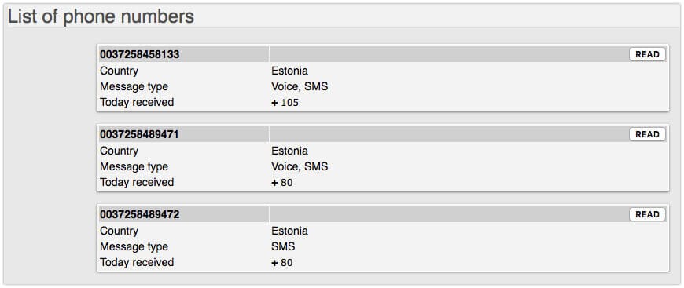This screenshot has height=288, width=684.
Task: Click Message type label in 0037258489471 card
Action: pos(134,167)
